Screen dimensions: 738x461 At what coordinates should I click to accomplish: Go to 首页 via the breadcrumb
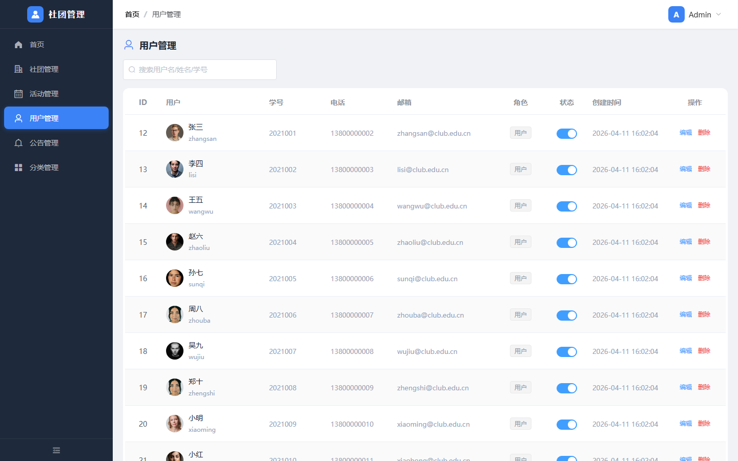pyautogui.click(x=132, y=14)
